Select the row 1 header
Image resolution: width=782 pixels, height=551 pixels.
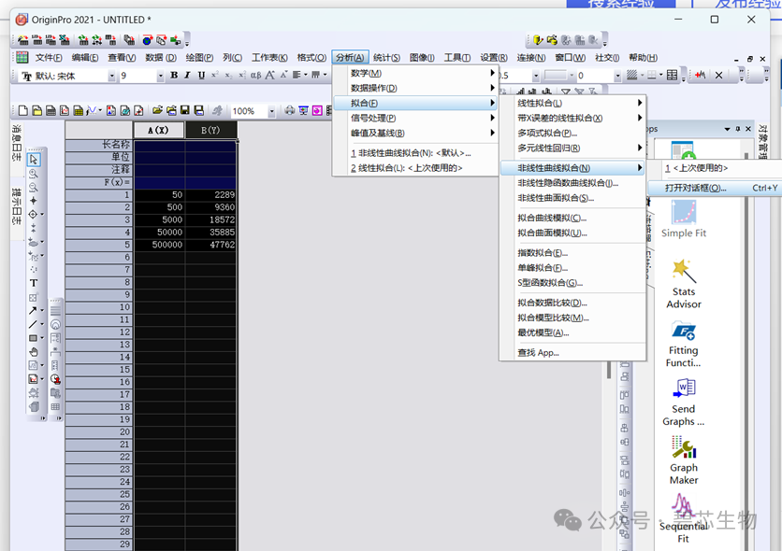click(x=99, y=195)
